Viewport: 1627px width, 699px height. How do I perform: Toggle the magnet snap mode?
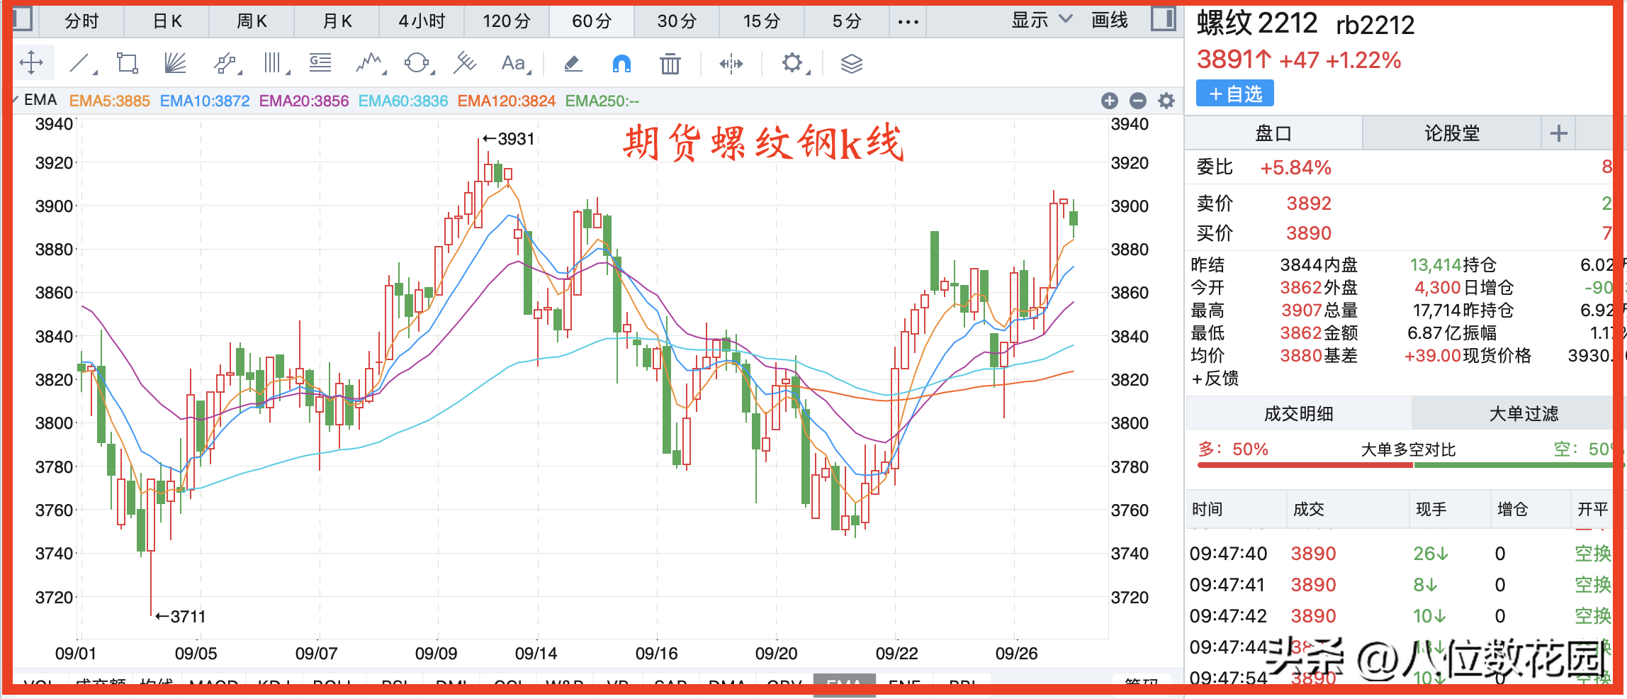click(x=621, y=64)
